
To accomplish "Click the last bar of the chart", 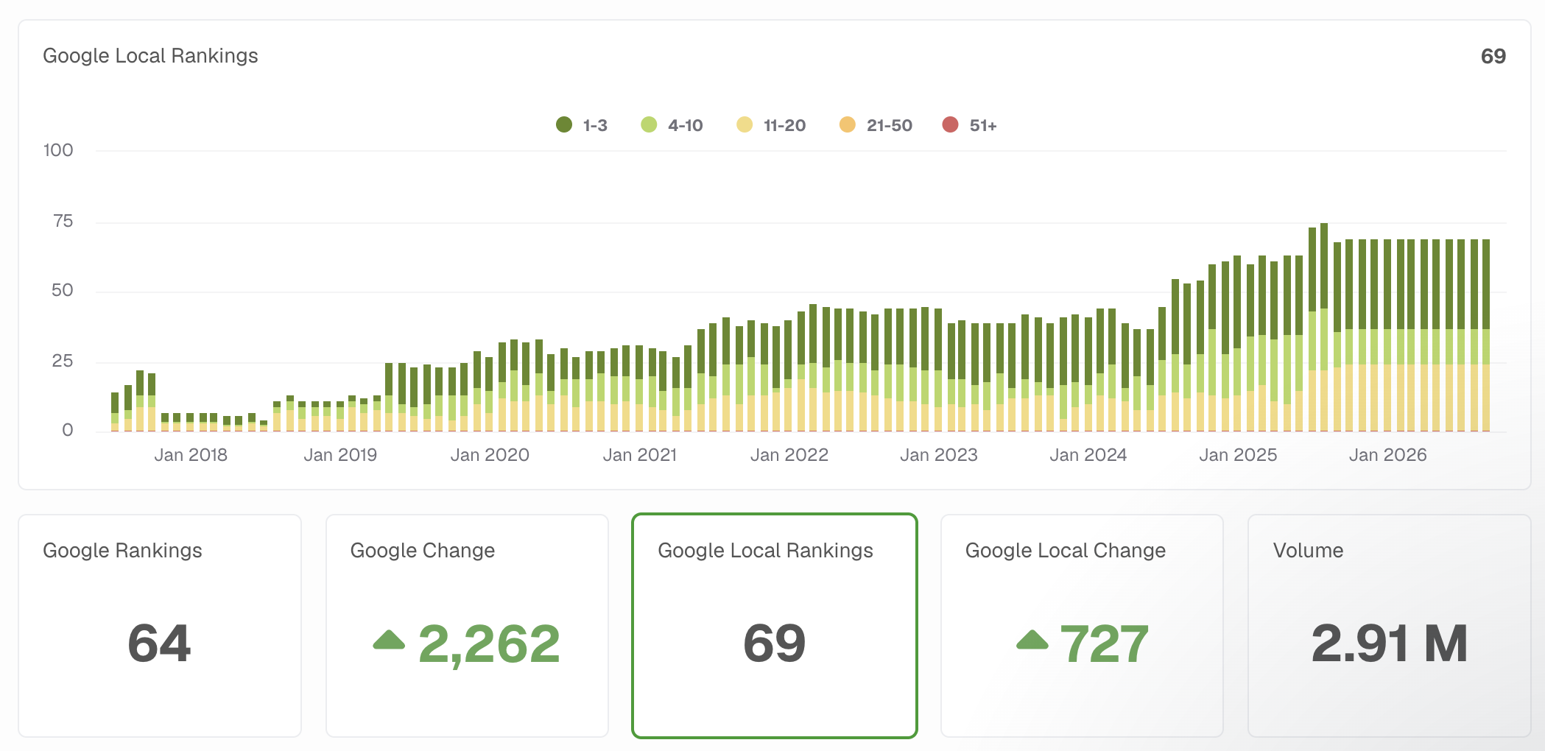I will (x=1486, y=335).
